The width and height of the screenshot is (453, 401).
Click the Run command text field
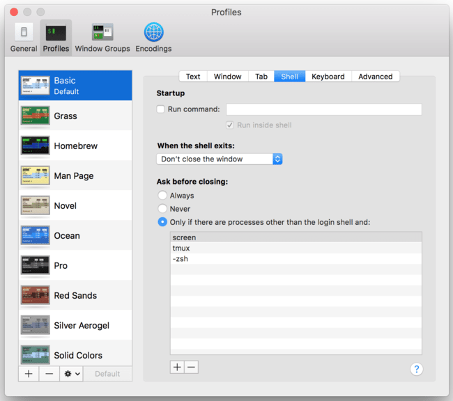[x=324, y=109]
